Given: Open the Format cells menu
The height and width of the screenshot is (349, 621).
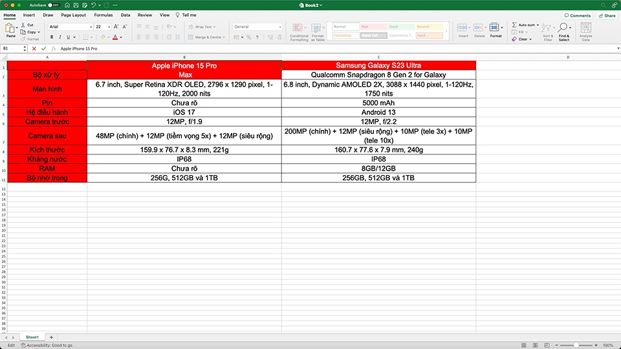Looking at the screenshot, I should click(x=496, y=31).
